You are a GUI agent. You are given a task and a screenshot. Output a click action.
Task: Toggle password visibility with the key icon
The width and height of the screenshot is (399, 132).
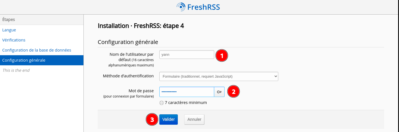219,92
